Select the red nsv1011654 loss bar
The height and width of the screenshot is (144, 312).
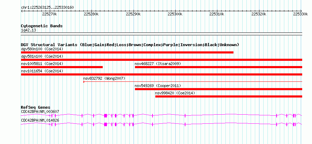pos(162,74)
